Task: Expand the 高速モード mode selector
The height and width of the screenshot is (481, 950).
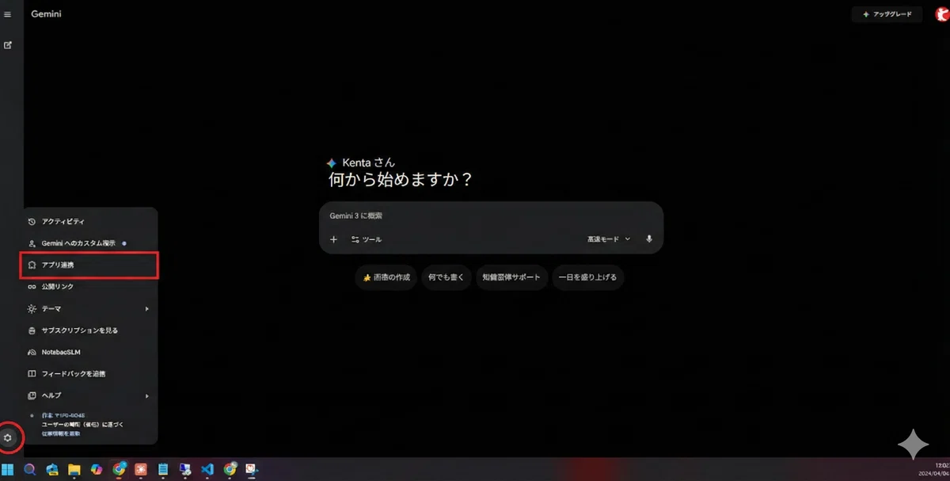Action: (x=609, y=239)
